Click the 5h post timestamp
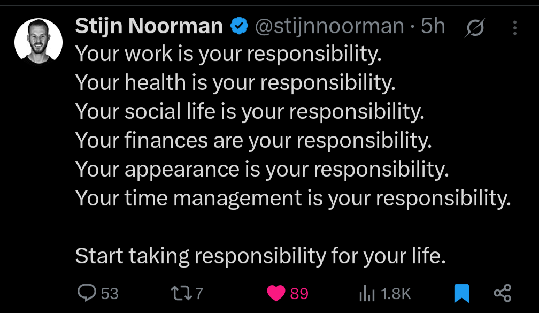The image size is (539, 313). 433,26
